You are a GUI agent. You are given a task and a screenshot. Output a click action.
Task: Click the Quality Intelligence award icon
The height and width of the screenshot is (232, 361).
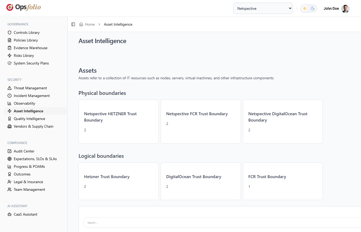[x=10, y=119]
